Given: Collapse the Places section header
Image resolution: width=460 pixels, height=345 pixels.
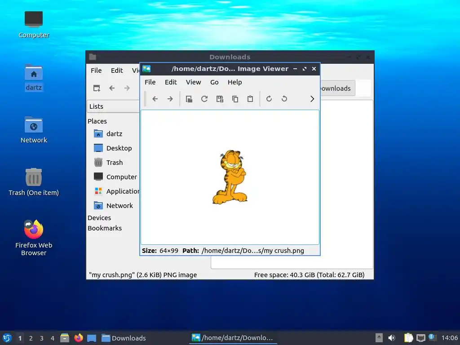Looking at the screenshot, I should [x=97, y=121].
